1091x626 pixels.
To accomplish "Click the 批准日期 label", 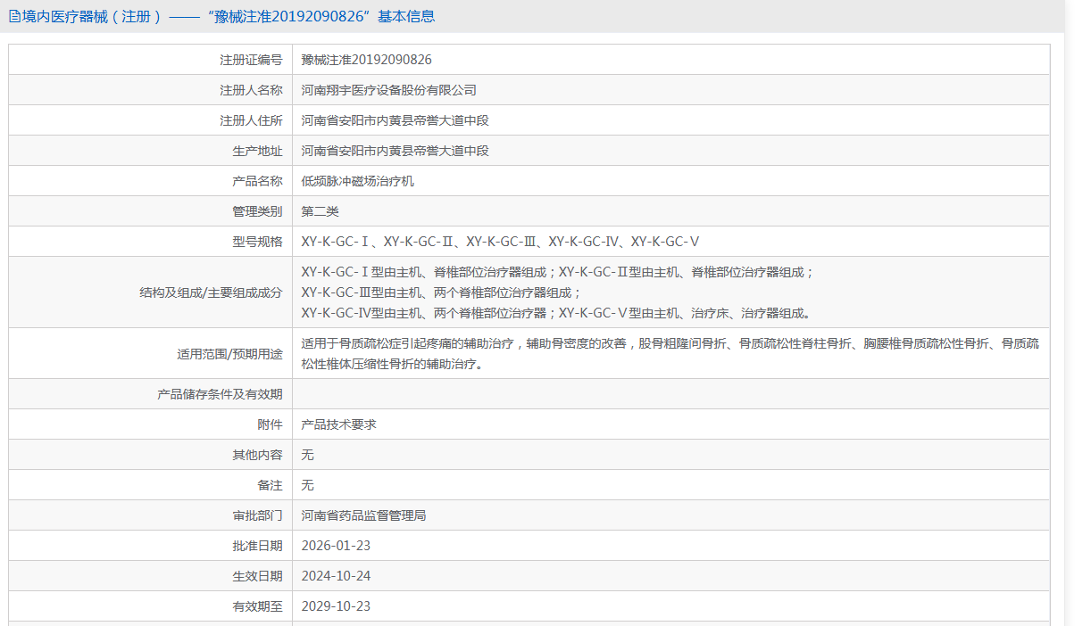I will click(x=257, y=546).
